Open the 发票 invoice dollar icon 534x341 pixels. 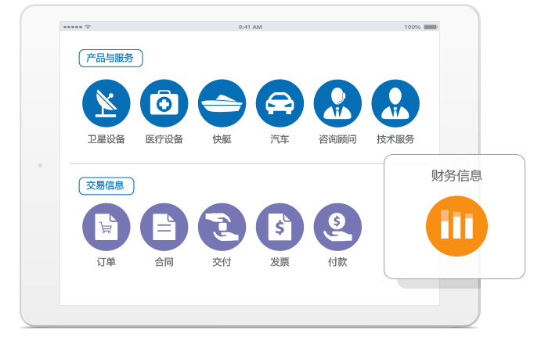pyautogui.click(x=280, y=227)
